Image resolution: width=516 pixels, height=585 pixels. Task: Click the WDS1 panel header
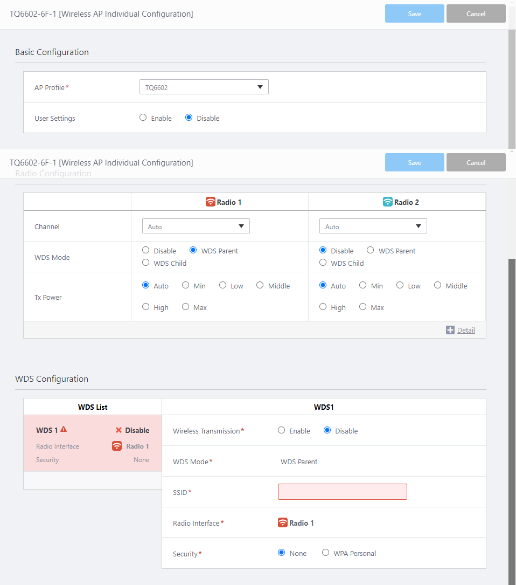(324, 407)
